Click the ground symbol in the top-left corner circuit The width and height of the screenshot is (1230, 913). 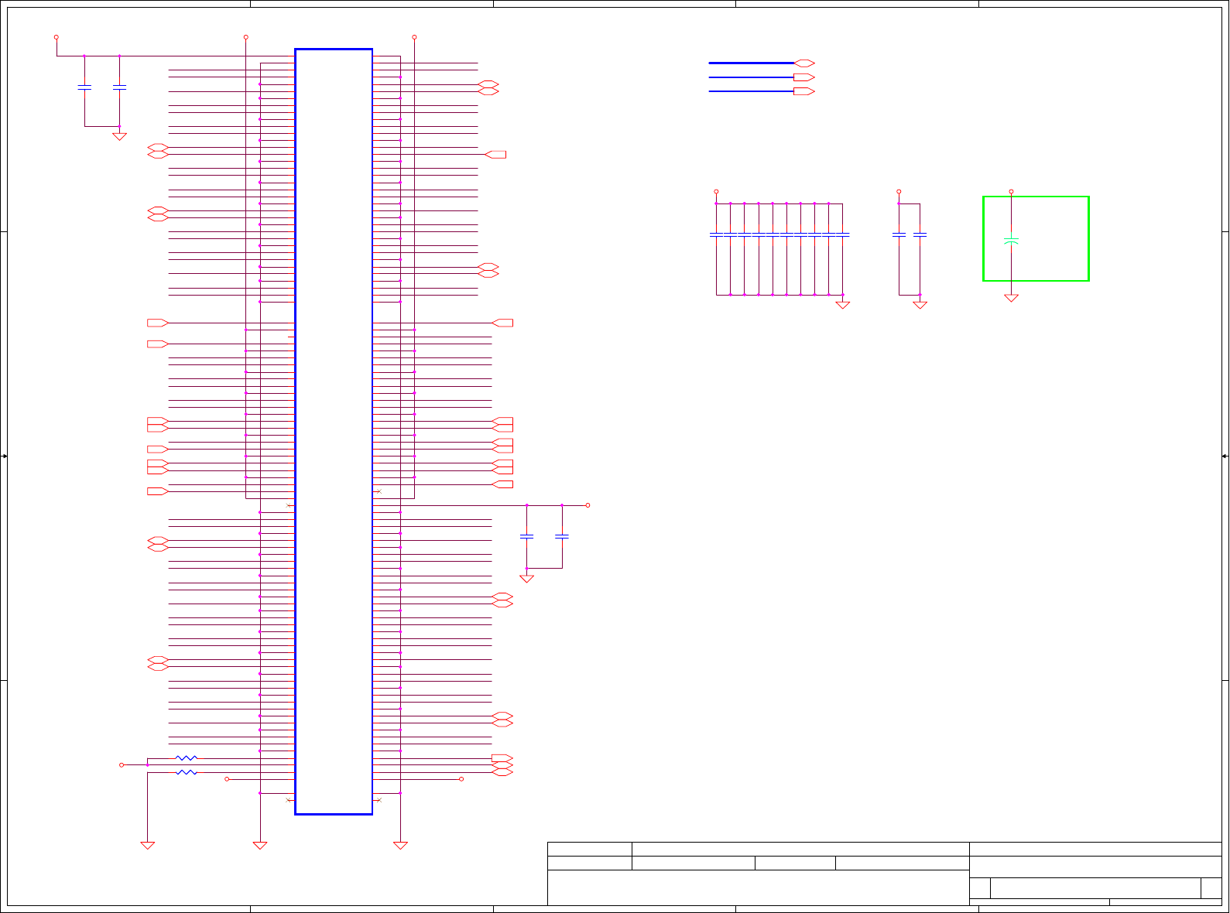click(x=119, y=136)
